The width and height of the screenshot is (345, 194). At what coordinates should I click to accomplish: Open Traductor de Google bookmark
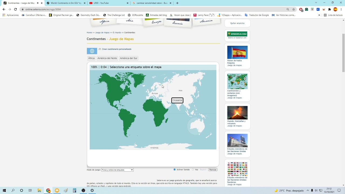pos(257,15)
